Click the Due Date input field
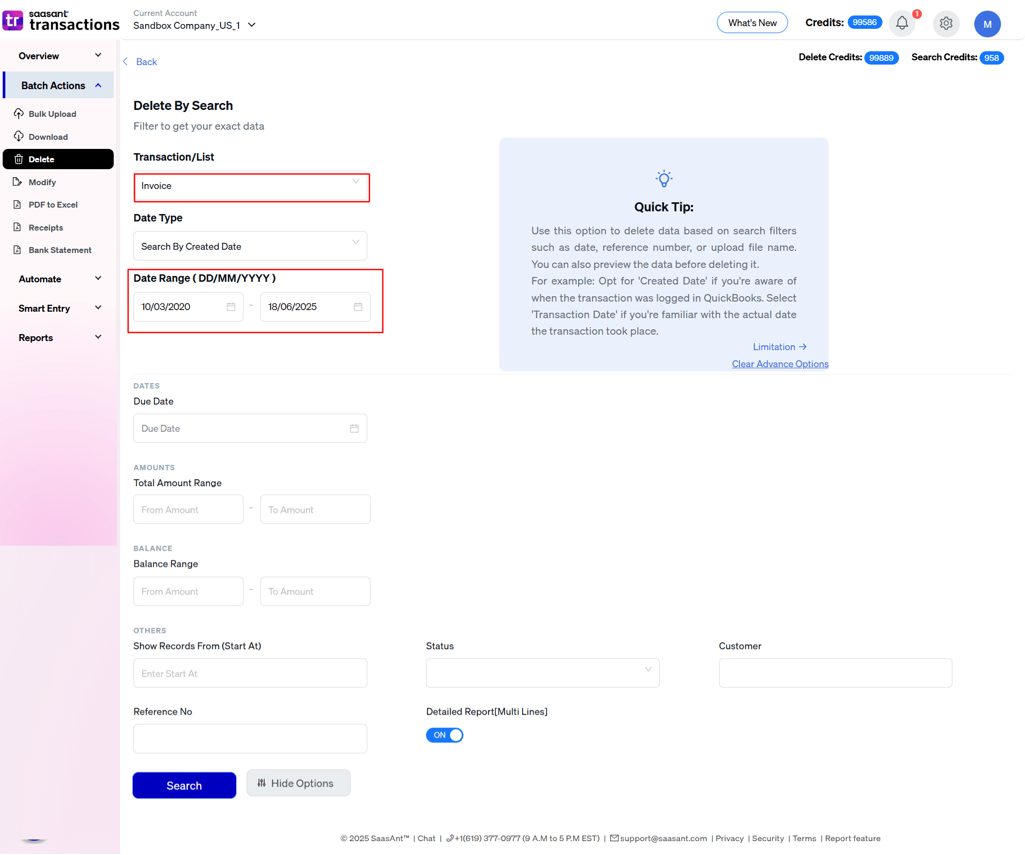 click(250, 429)
